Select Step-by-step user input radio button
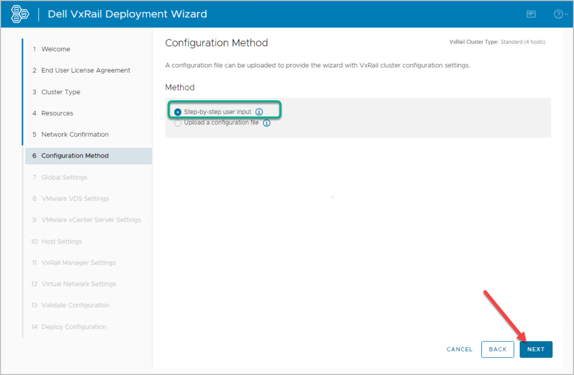 point(178,112)
